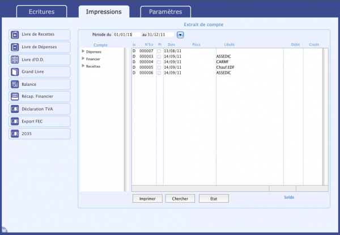Image resolution: width=340 pixels, height=235 pixels.
Task: Click the Crédit column header
Action: pos(314,44)
